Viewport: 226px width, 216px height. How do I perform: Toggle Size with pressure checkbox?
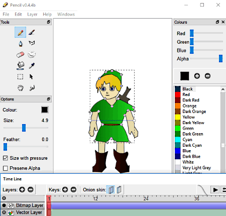pos(6,158)
